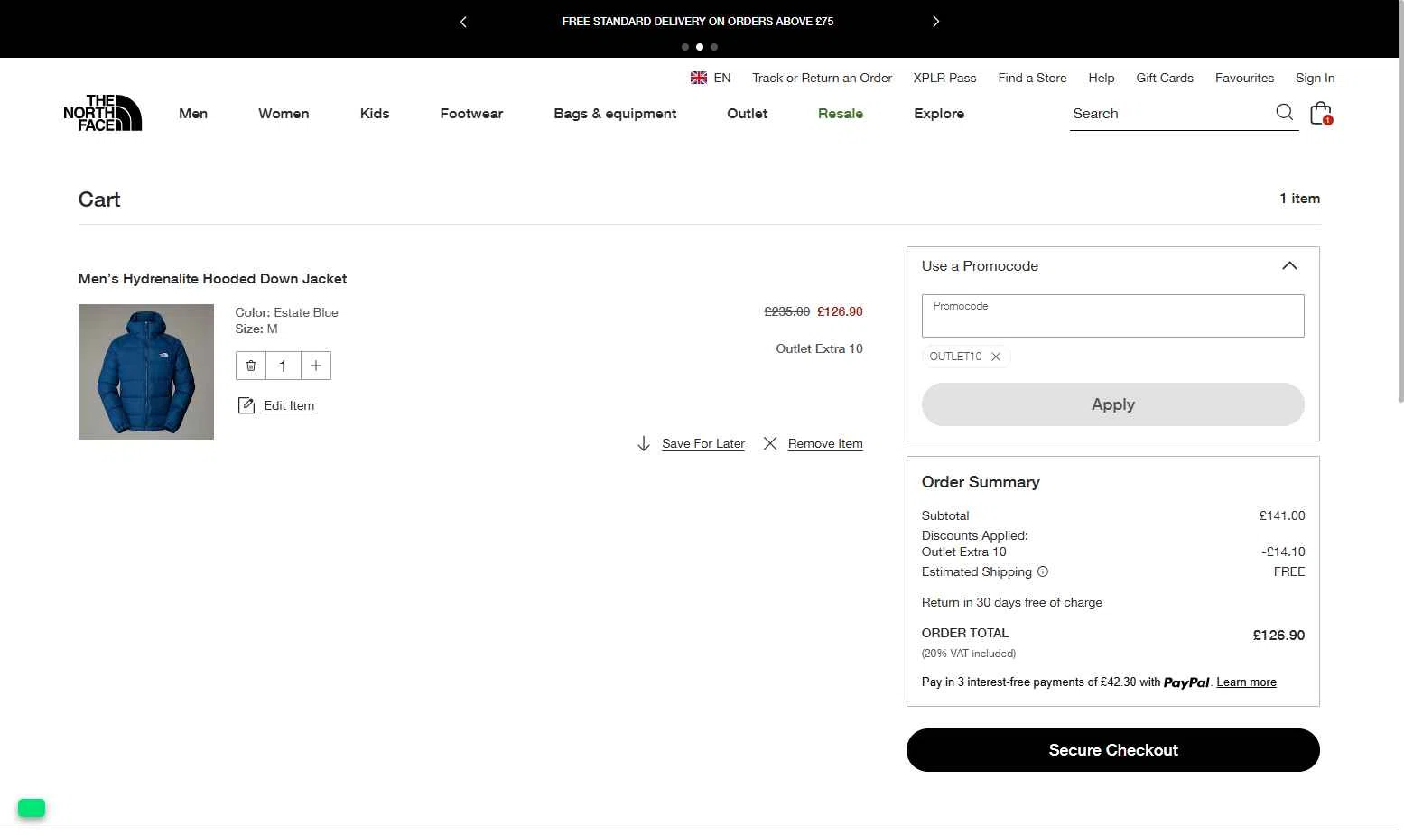Open the shopping bag cart icon
Image resolution: width=1404 pixels, height=835 pixels.
(x=1321, y=113)
